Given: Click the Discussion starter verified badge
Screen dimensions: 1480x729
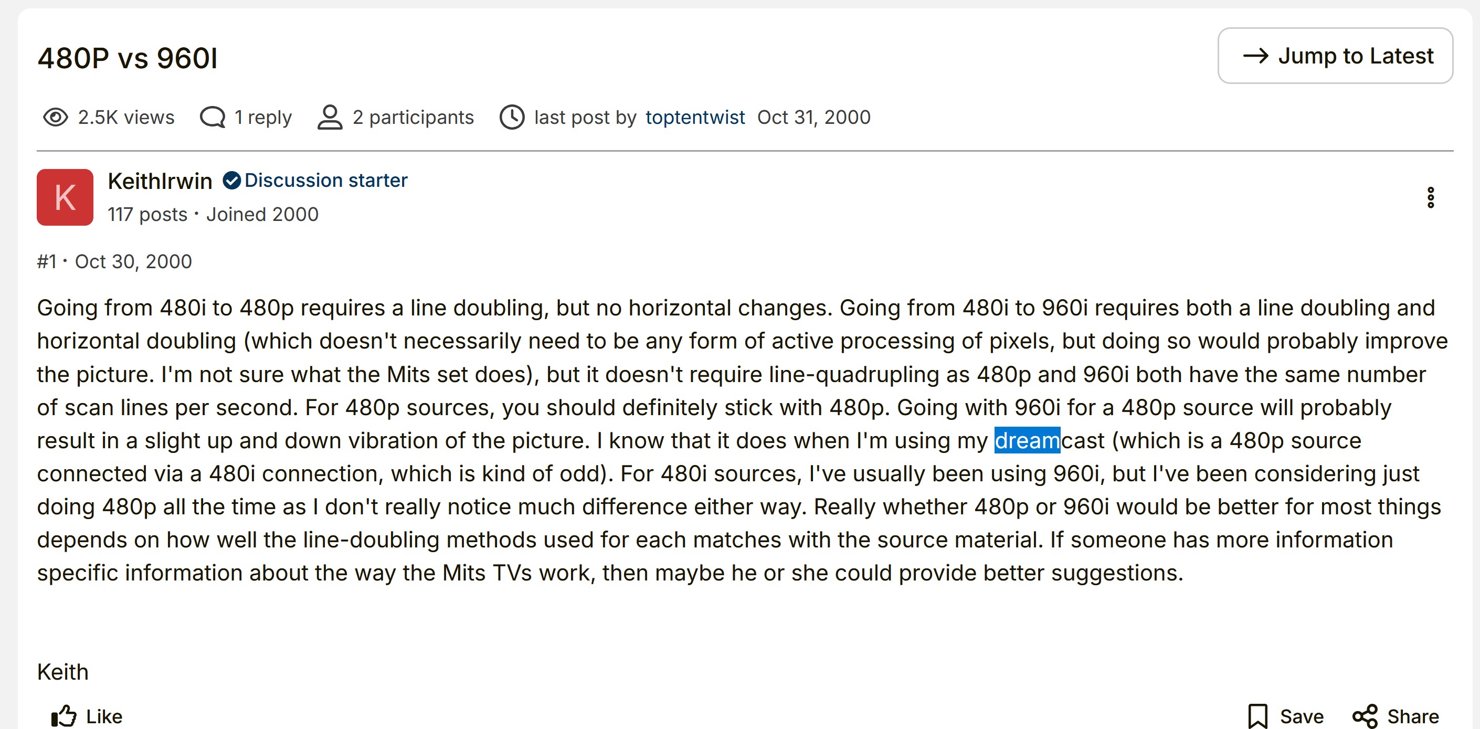Looking at the screenshot, I should point(231,181).
